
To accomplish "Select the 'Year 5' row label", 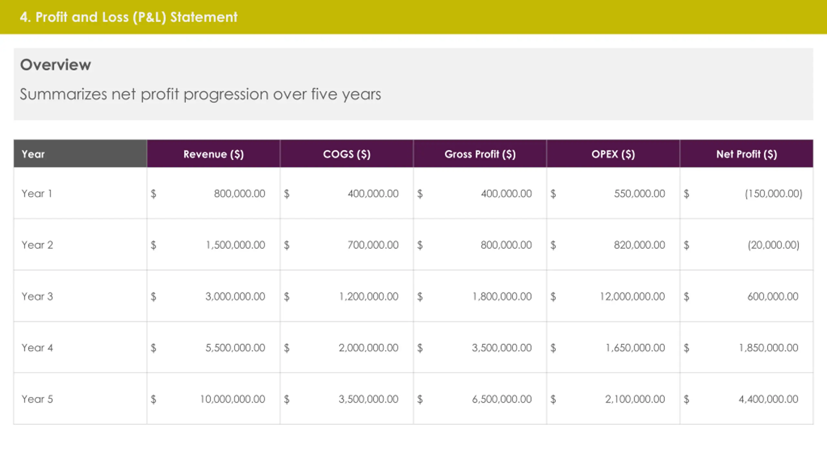I will pyautogui.click(x=37, y=399).
